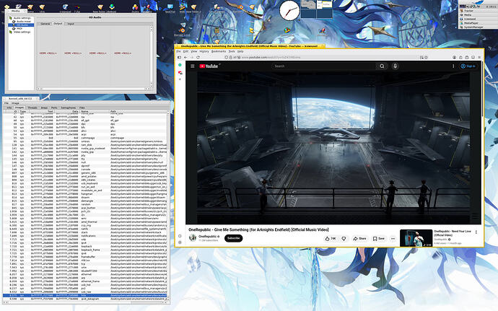The width and height of the screenshot is (498, 311).
Task: Click the Sign in button on YouTube
Action: pos(468,66)
